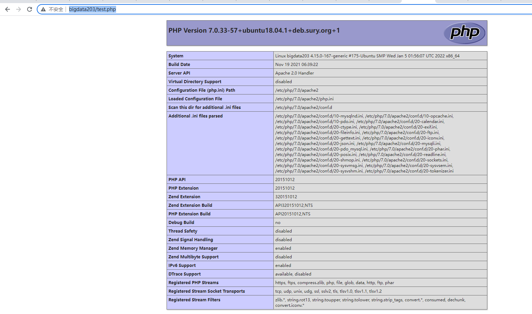532x314 pixels.
Task: Click the 320151012 Zend Extension value
Action: tap(286, 197)
